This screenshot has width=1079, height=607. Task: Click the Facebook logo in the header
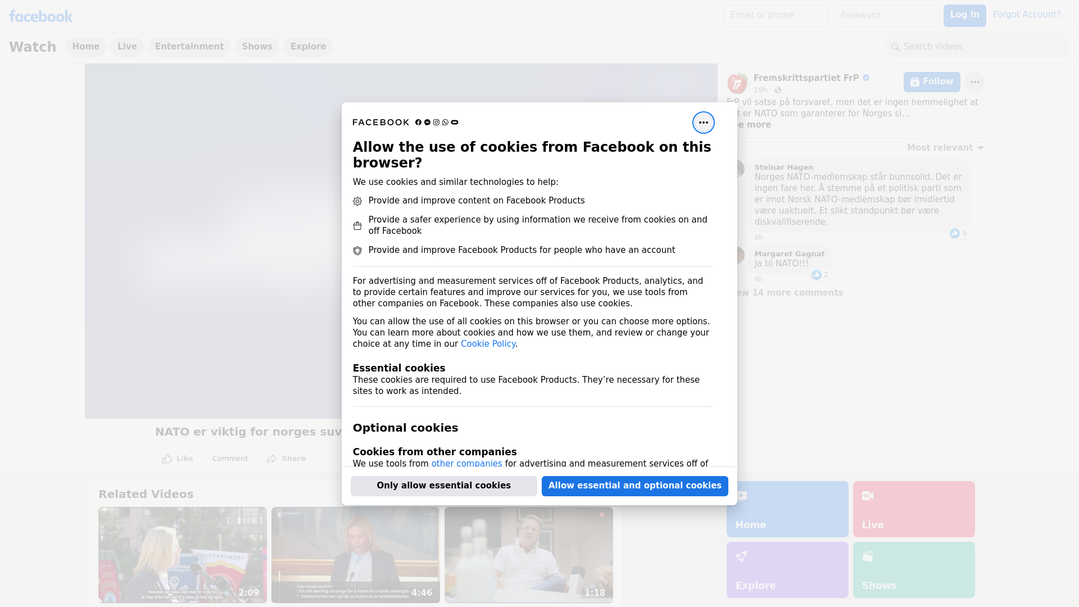(40, 16)
